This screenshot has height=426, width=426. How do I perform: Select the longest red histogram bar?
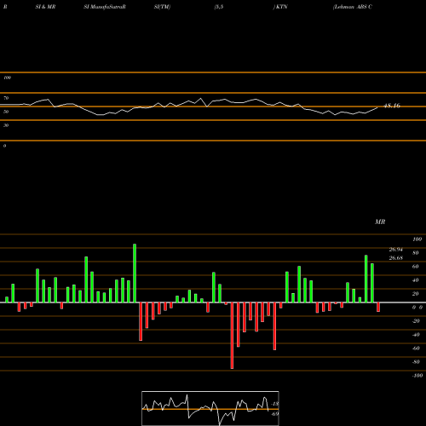click(x=232, y=336)
